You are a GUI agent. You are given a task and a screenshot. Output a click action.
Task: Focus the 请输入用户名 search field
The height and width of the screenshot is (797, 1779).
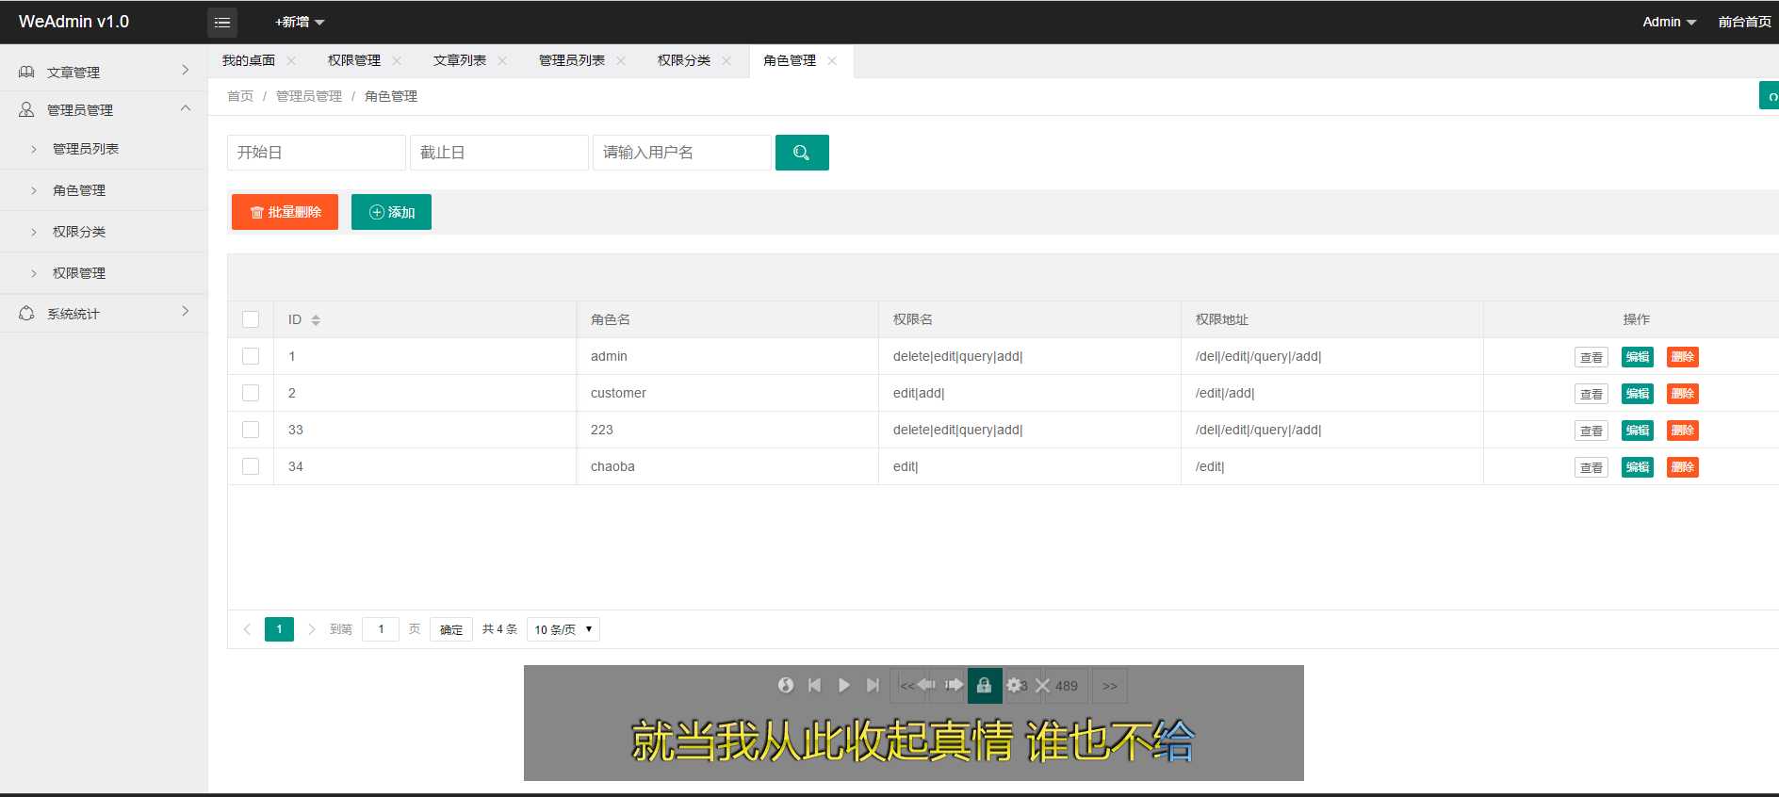pyautogui.click(x=682, y=153)
